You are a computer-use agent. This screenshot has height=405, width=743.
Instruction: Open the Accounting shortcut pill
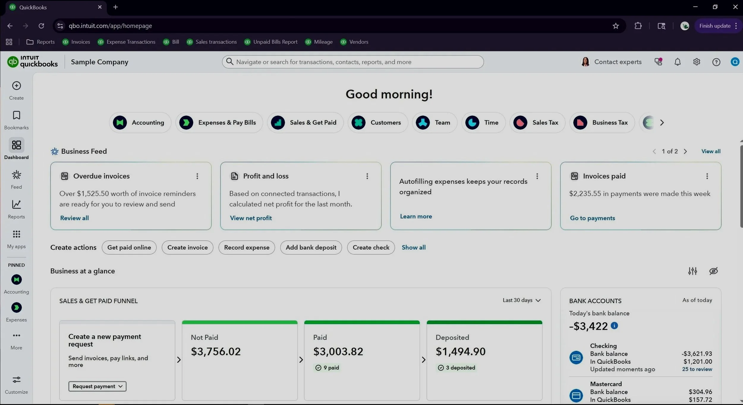140,123
